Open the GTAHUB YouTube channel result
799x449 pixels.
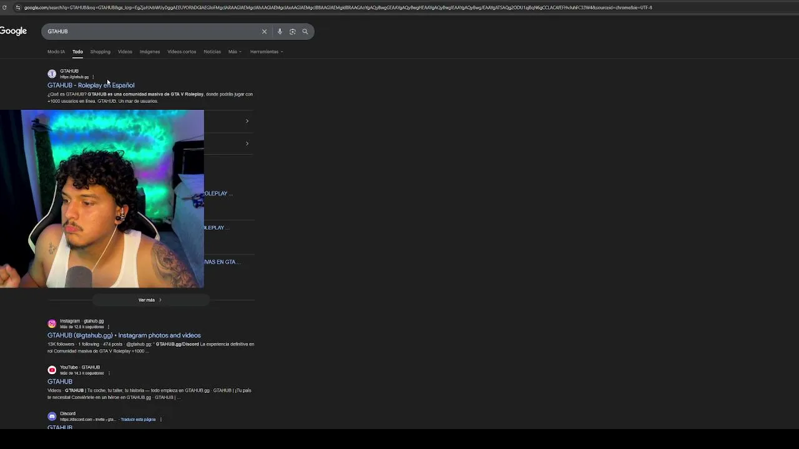(60, 382)
